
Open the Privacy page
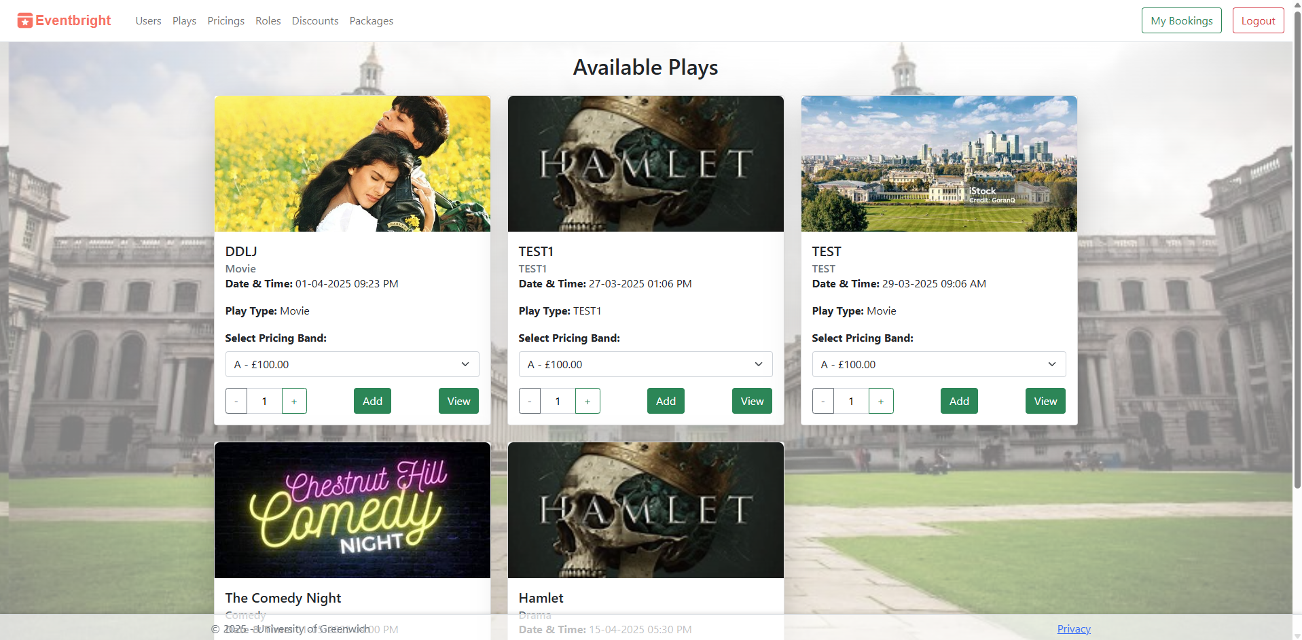click(1073, 628)
